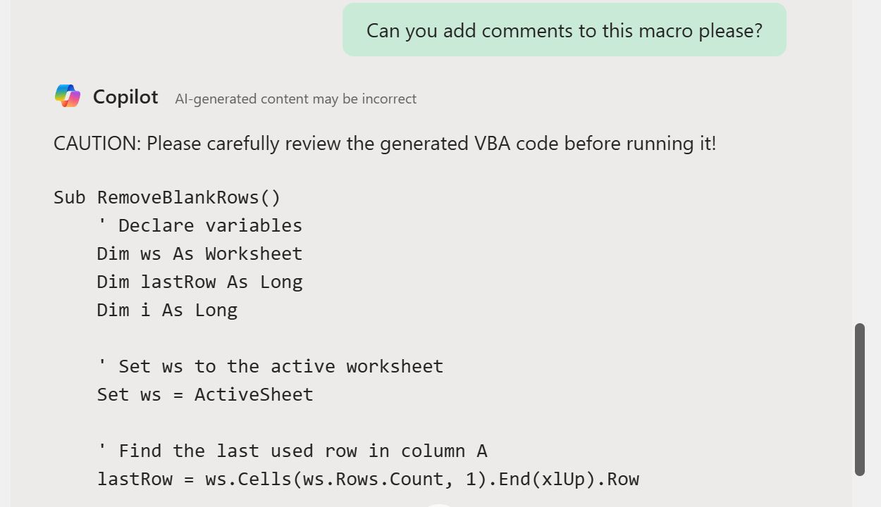Click the "Dim ws As Worksheet" line
881x507 pixels.
pos(199,254)
